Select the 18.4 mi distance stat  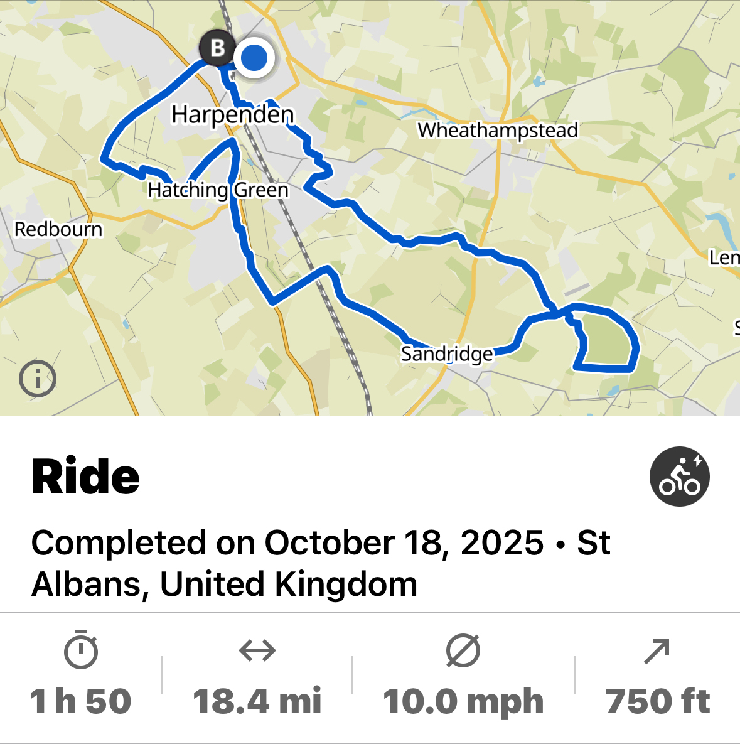click(x=257, y=701)
